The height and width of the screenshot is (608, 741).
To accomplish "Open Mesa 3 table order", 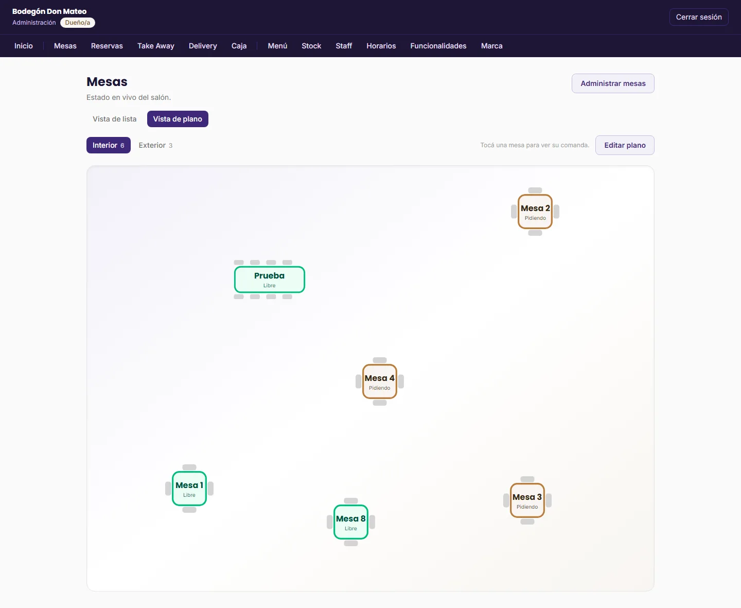I will [x=527, y=500].
